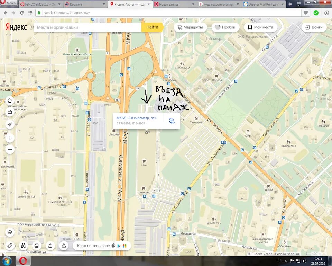The width and height of the screenshot is (332, 266).
Task: Toggle Пробки traffic layer
Action: pyautogui.click(x=225, y=27)
